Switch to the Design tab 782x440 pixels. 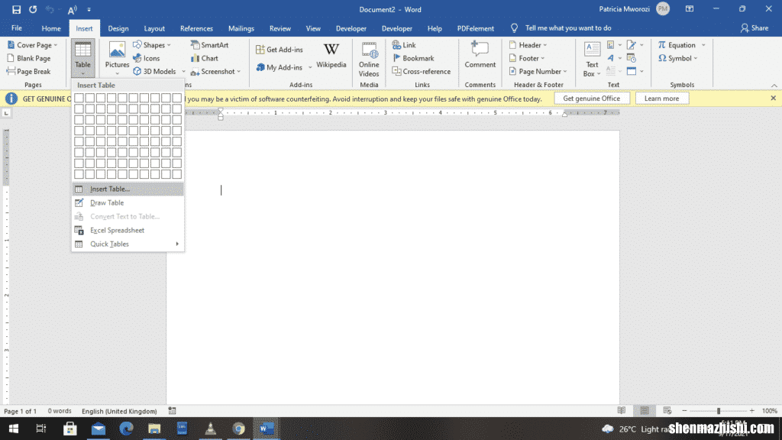point(118,28)
